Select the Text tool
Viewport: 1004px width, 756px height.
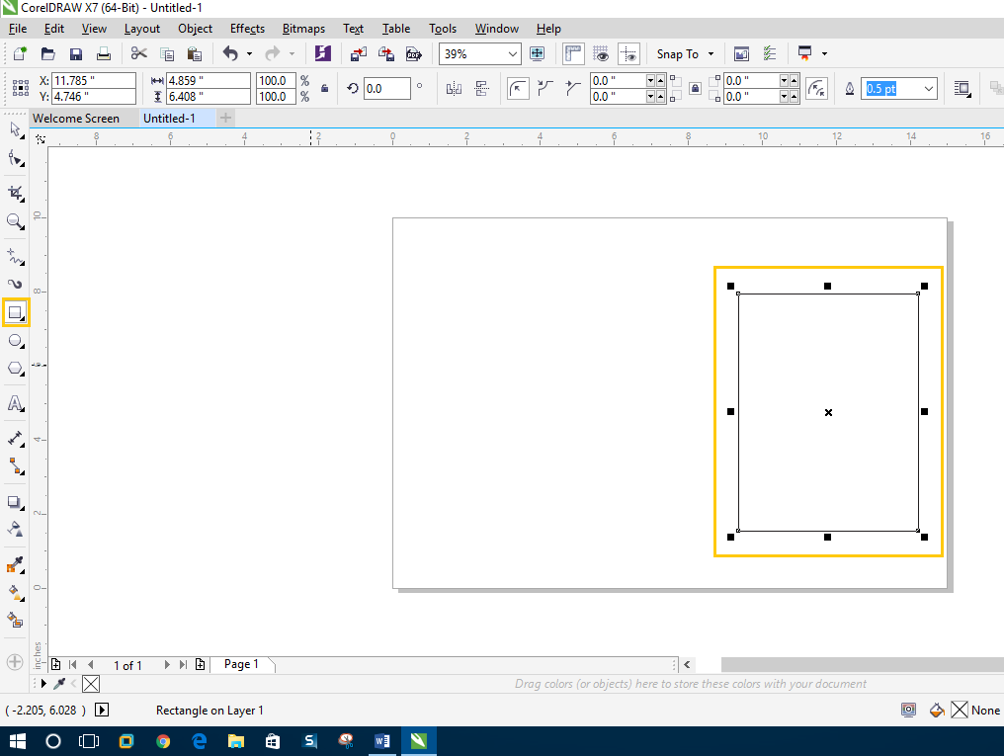(x=15, y=403)
